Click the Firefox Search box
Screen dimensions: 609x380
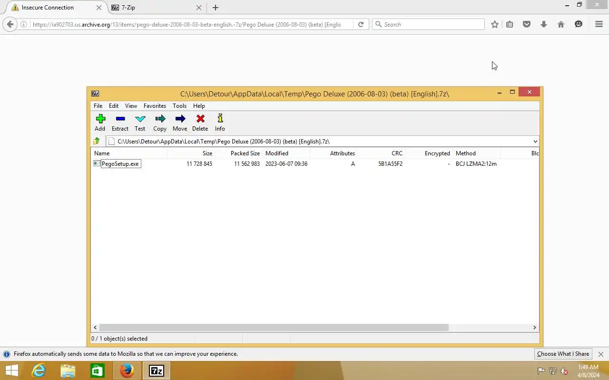pyautogui.click(x=428, y=24)
